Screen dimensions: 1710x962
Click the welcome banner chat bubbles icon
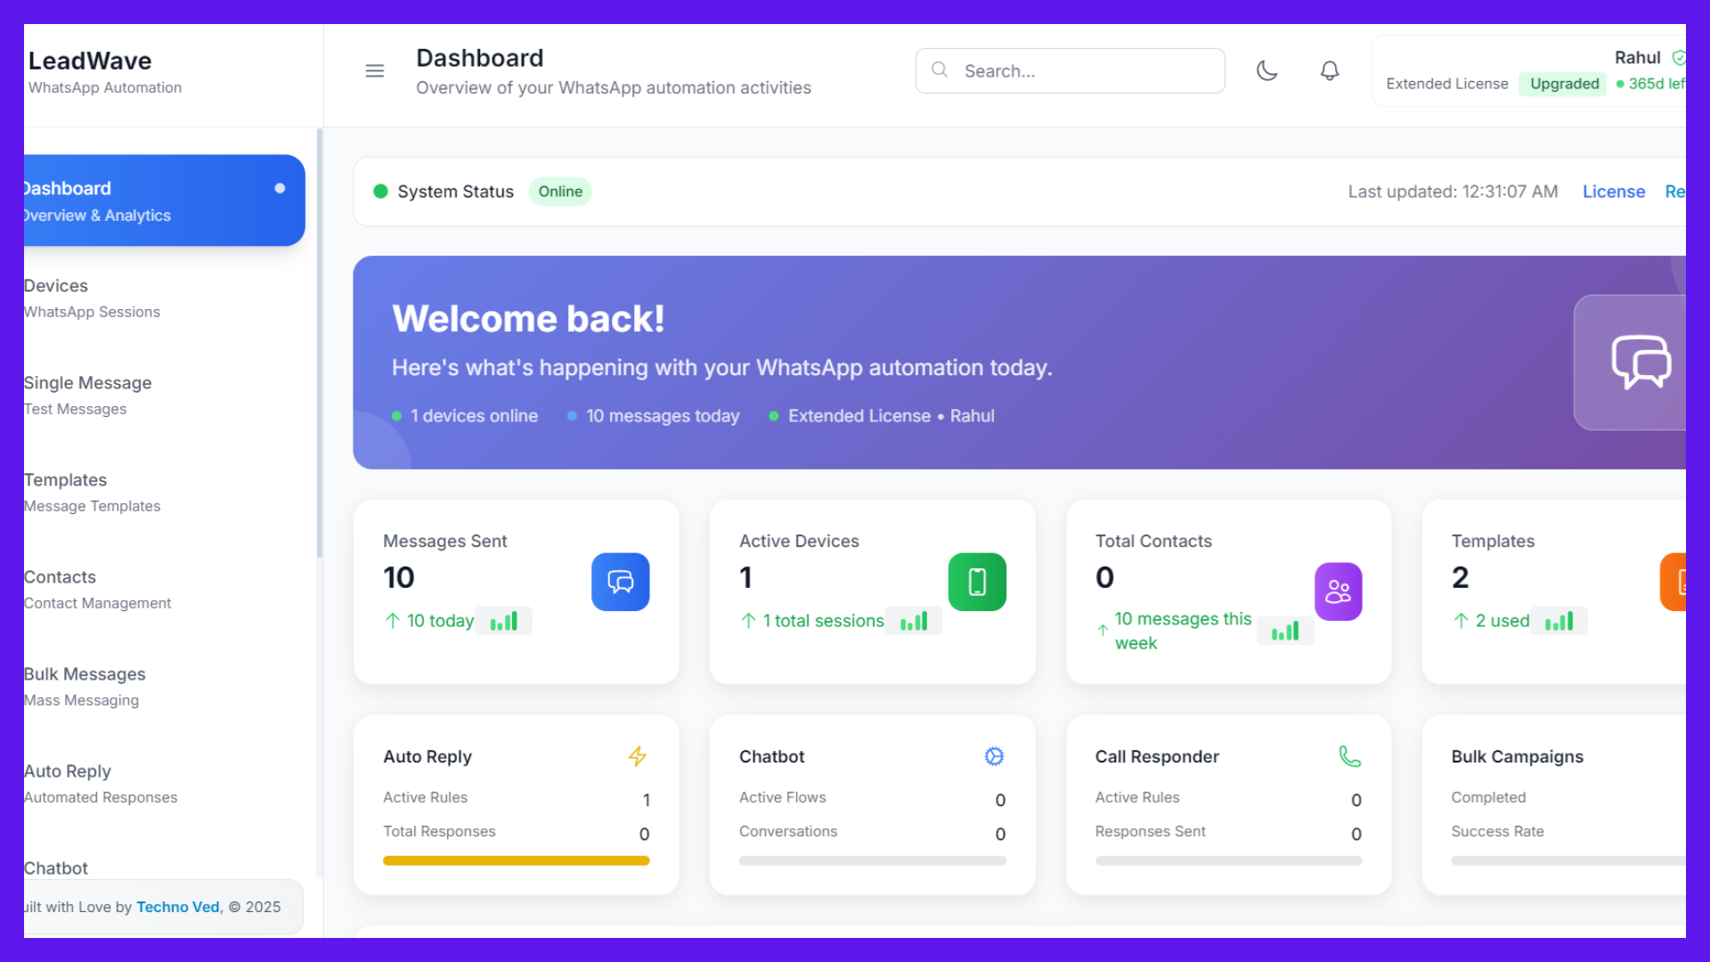1640,362
